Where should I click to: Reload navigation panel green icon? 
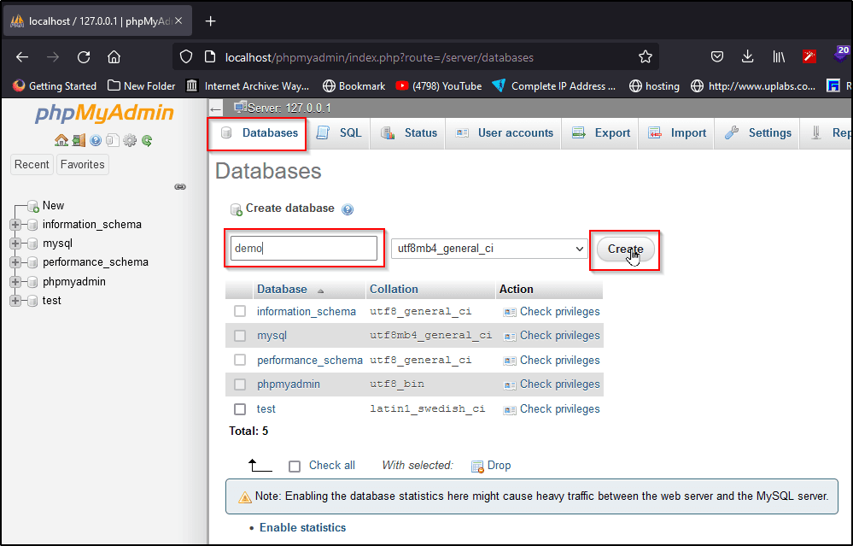147,140
